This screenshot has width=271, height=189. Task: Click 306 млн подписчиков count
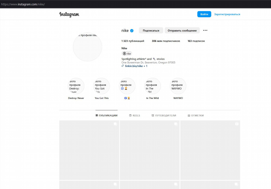tap(166, 41)
